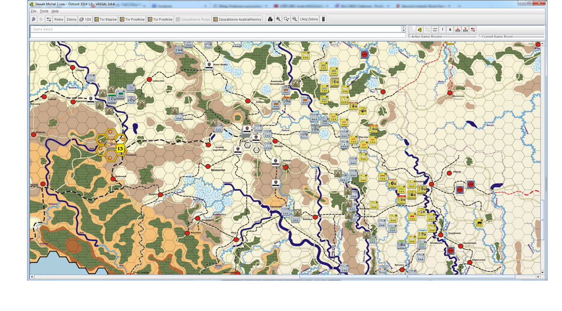Click the map scroll left arrow

(32, 277)
